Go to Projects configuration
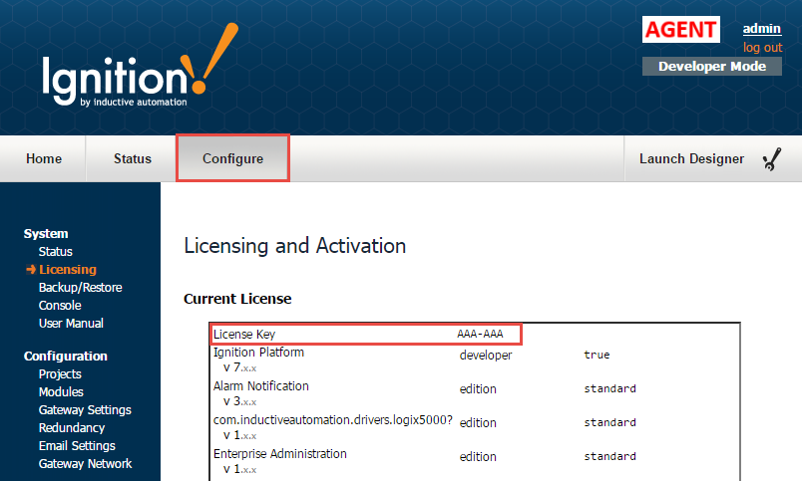802x481 pixels. coord(60,374)
